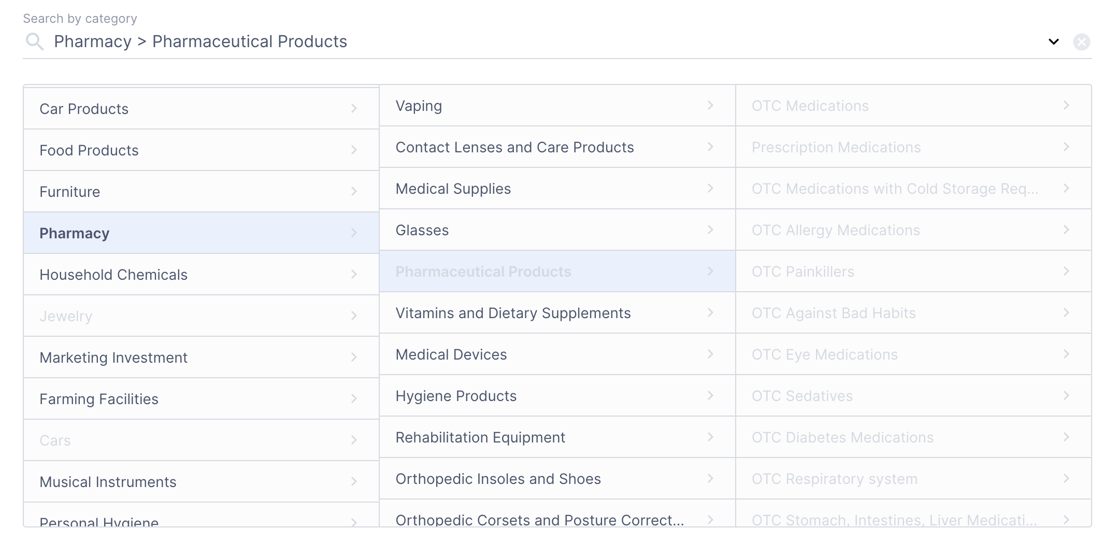Screen dimensions: 1117x543
Task: Choose OTC Painkillers item
Action: (x=913, y=271)
